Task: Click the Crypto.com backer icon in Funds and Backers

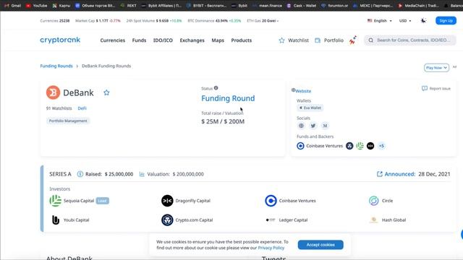Action: (349, 146)
